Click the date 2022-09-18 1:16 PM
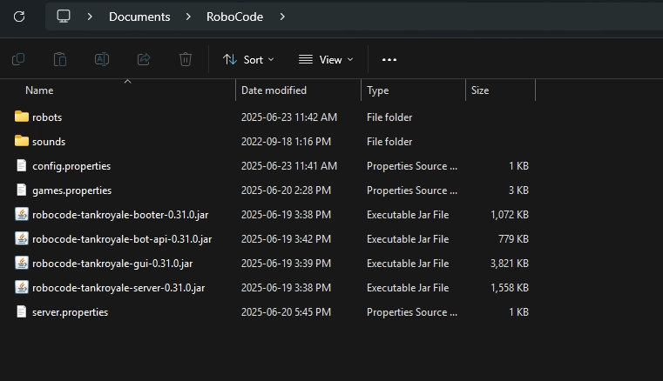The height and width of the screenshot is (381, 663). point(286,142)
